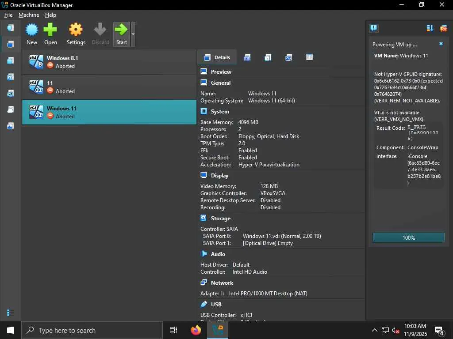The image size is (453, 339).
Task: Click the ConsoleWrap component value
Action: point(422,147)
